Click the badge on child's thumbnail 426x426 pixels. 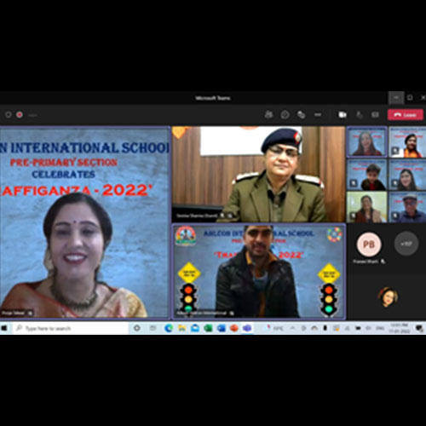(354, 183)
